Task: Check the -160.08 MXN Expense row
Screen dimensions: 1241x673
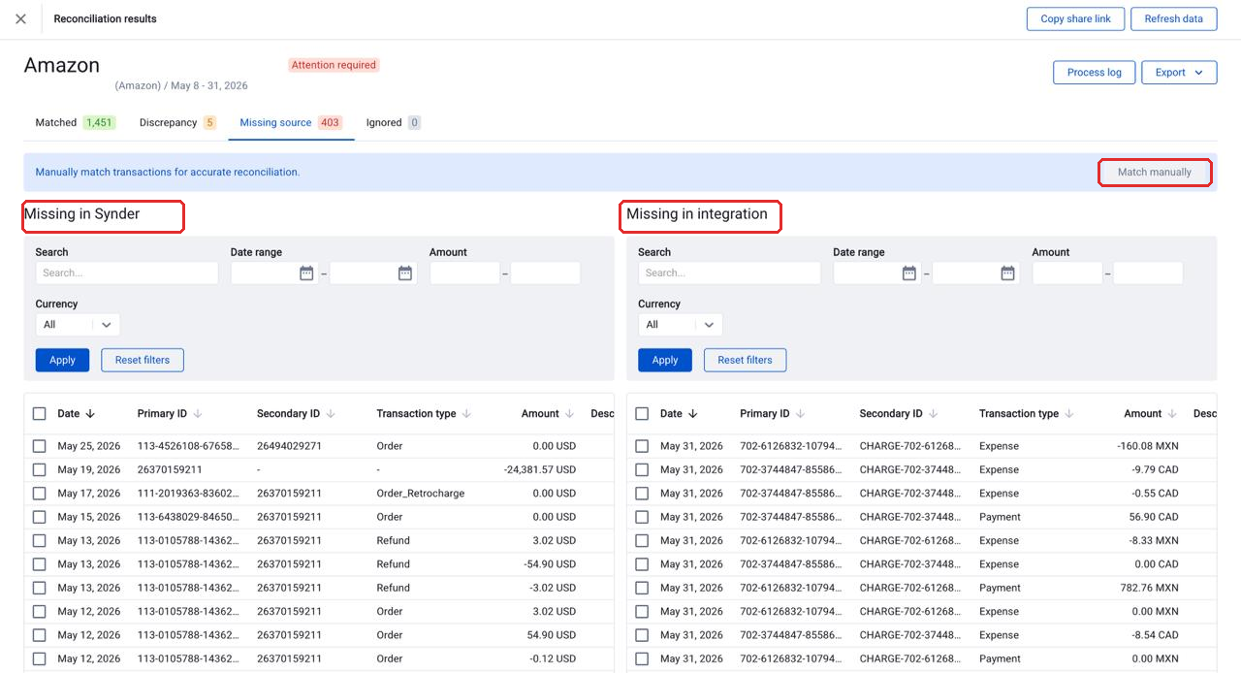Action: (x=642, y=446)
